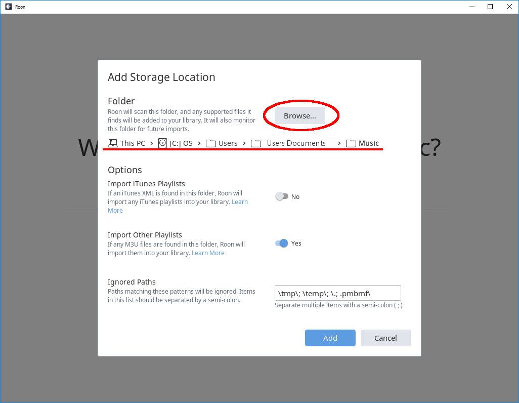Open Learn More link for M3U playlists

coord(208,253)
